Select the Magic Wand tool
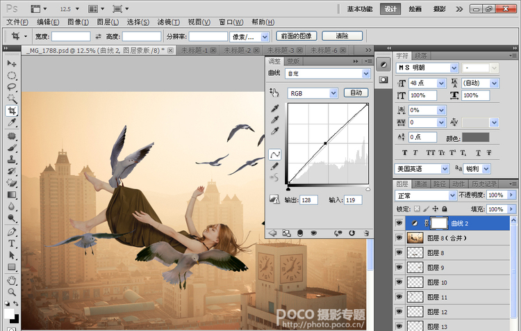Image resolution: width=521 pixels, height=331 pixels. 12,99
